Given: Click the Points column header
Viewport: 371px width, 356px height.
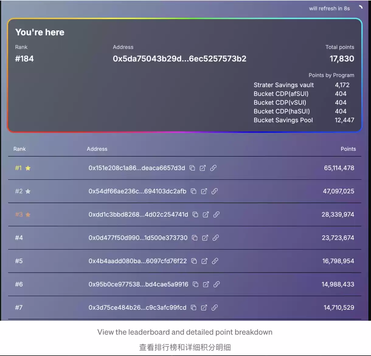Looking at the screenshot, I should coord(348,149).
